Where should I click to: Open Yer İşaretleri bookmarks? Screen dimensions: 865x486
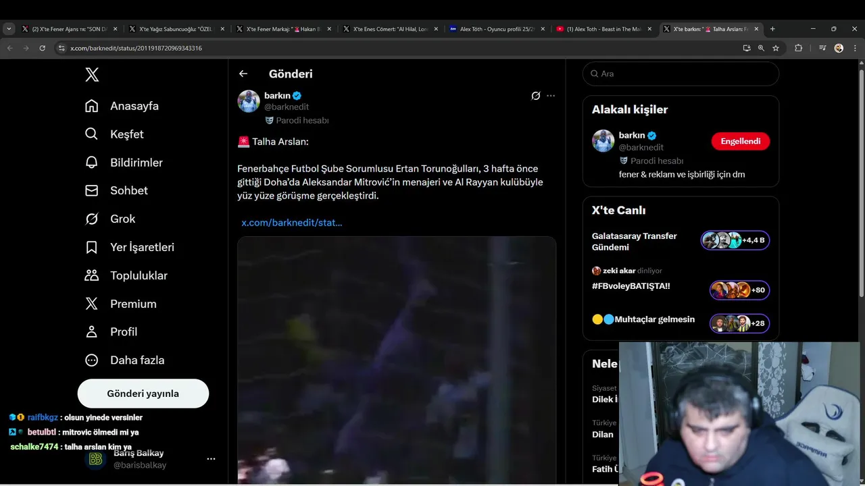129,247
